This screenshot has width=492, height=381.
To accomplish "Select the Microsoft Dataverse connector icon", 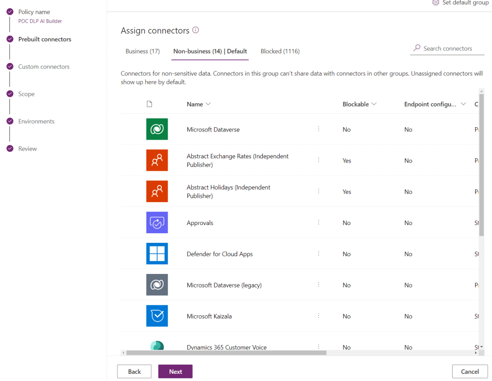I will click(157, 129).
